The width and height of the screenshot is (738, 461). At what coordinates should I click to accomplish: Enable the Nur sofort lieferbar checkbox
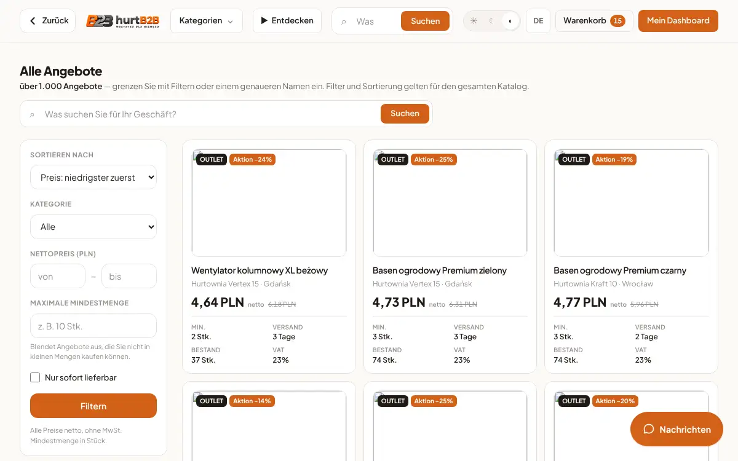35,377
